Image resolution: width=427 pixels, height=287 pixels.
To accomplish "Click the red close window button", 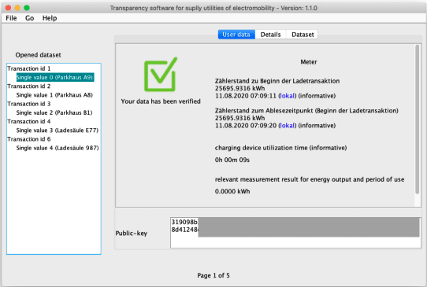I will [9, 8].
